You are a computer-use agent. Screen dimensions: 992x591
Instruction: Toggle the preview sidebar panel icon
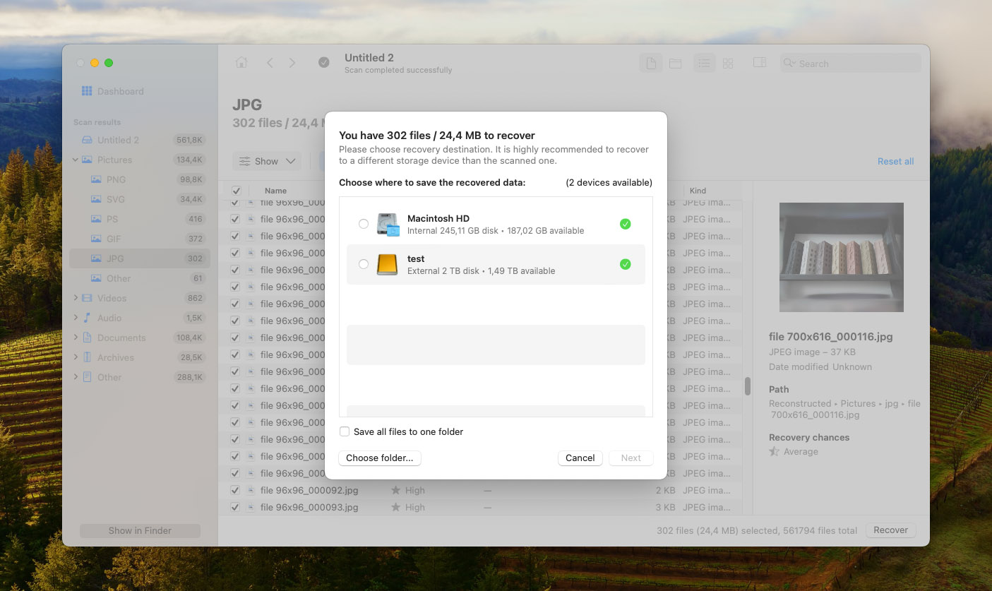[x=760, y=63]
